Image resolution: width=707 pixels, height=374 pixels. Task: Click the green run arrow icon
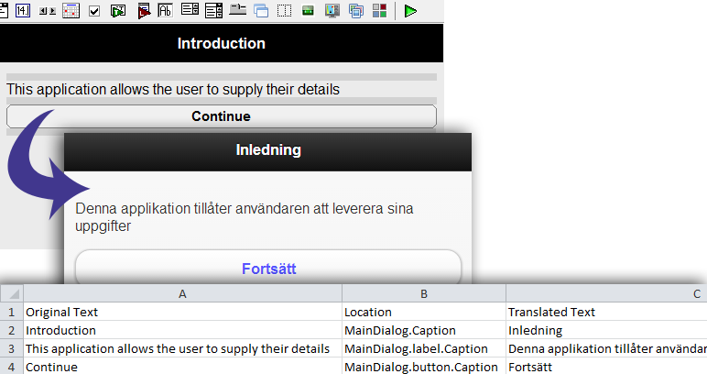pos(410,11)
